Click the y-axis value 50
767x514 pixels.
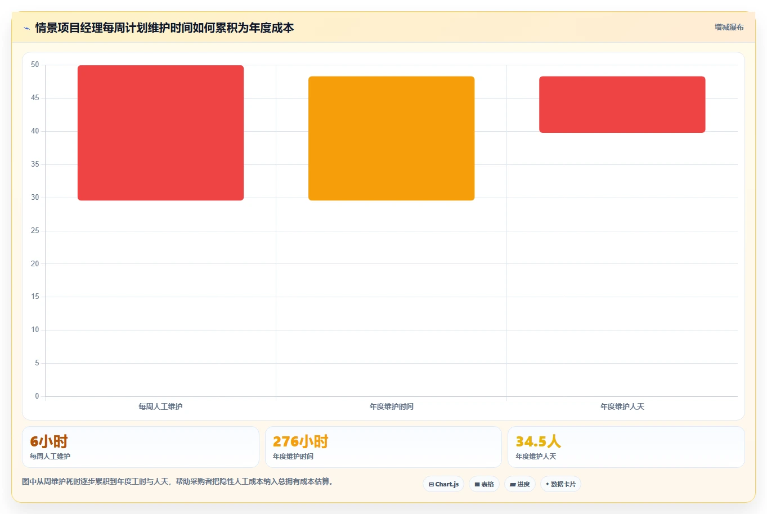coord(35,65)
